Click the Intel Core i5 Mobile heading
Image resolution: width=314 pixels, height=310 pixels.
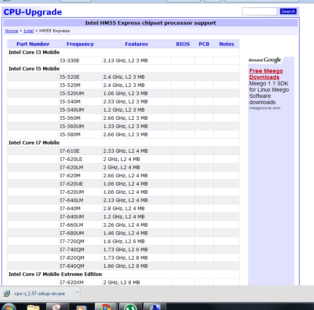(34, 68)
